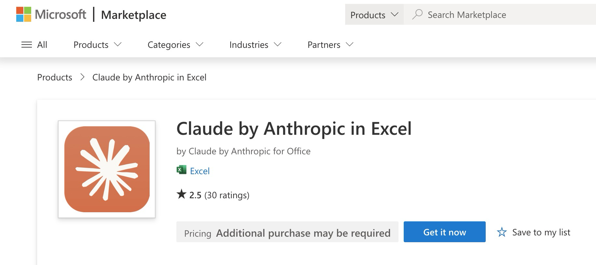Click Products in the breadcrumb trail
Image resolution: width=596 pixels, height=265 pixels.
[x=54, y=77]
